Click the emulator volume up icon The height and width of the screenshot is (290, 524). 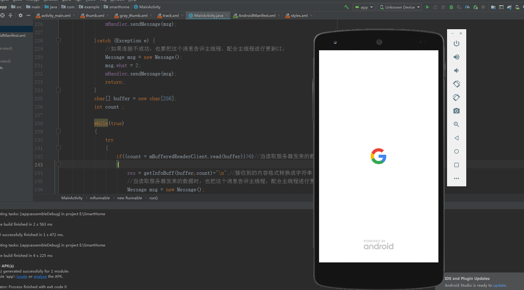coord(456,57)
